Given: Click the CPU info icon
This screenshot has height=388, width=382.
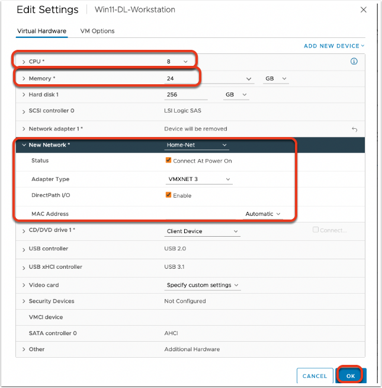Looking at the screenshot, I should tap(354, 61).
